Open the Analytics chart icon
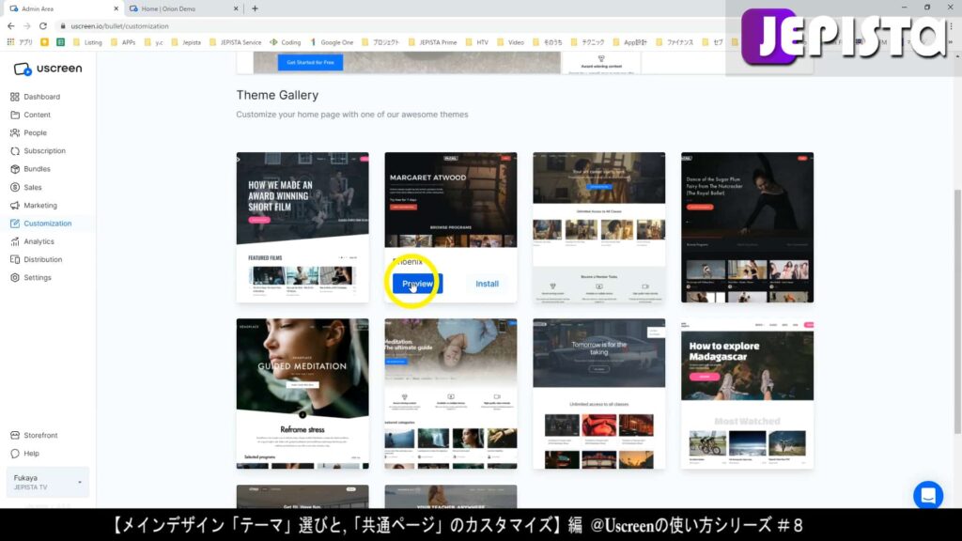This screenshot has width=962, height=541. pyautogui.click(x=15, y=241)
